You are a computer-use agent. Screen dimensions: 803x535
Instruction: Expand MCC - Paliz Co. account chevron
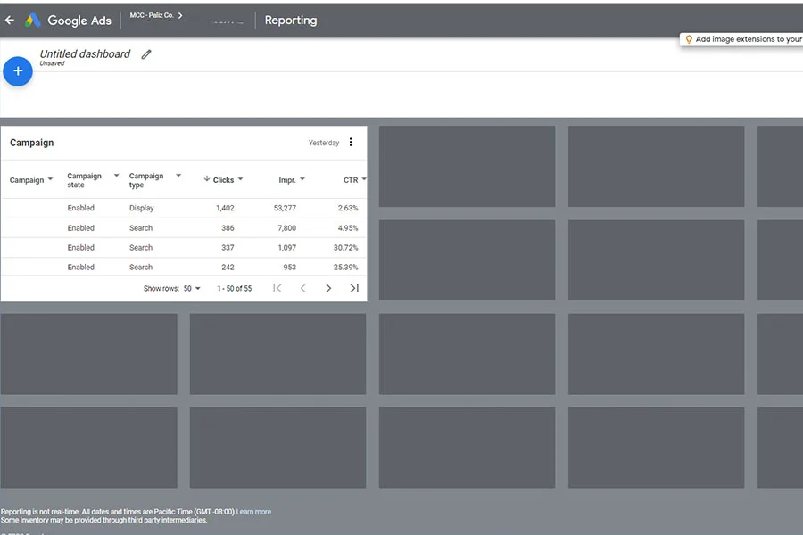[x=179, y=15]
